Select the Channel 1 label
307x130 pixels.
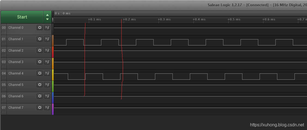click(16, 39)
